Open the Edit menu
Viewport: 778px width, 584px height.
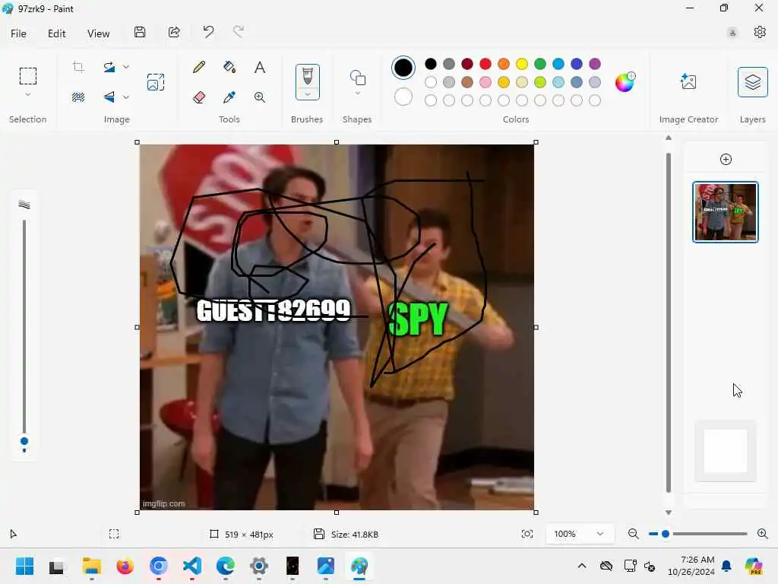(56, 33)
